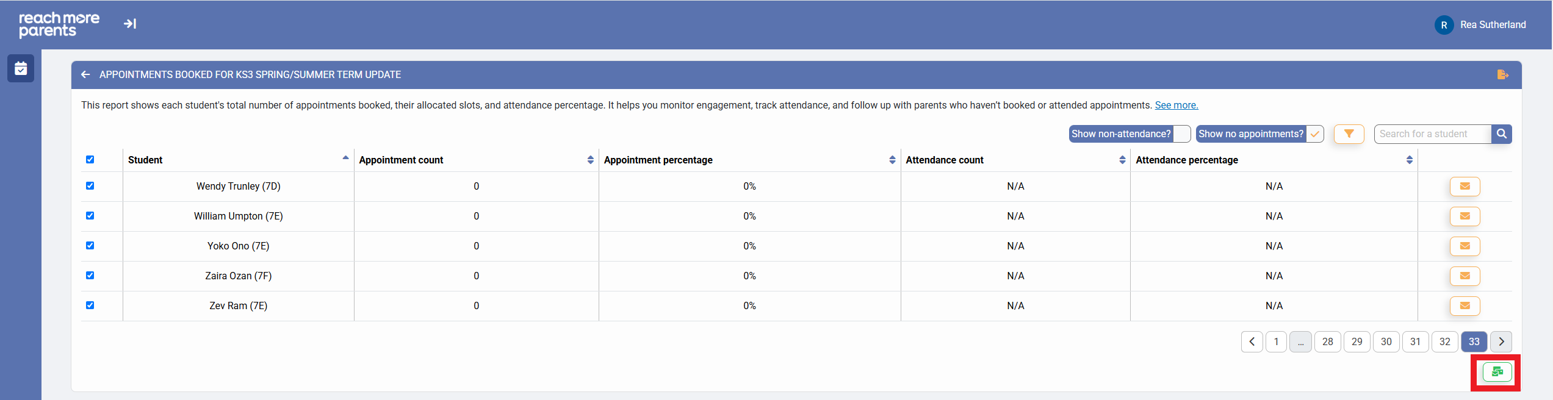This screenshot has height=400, width=1553.
Task: Open the orange filter funnel button
Action: 1349,134
